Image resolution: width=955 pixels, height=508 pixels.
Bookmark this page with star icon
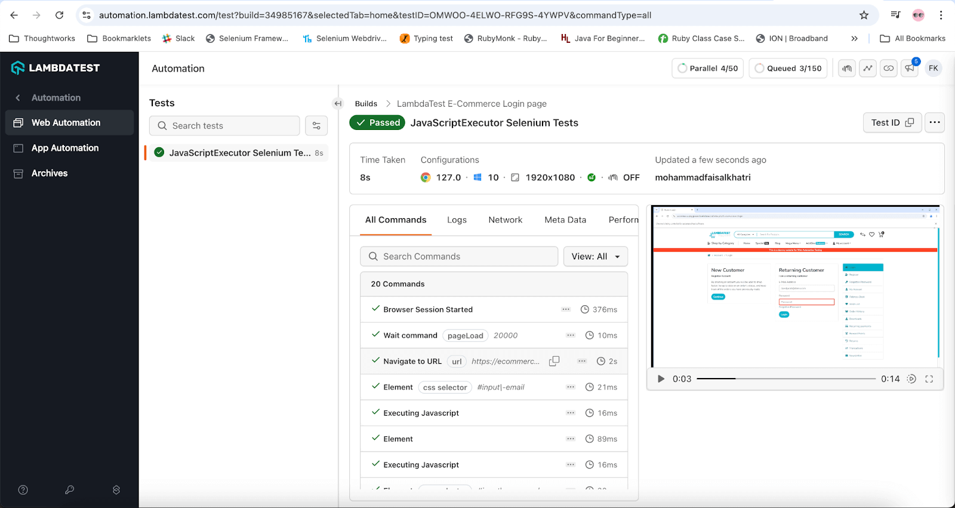[x=864, y=15]
